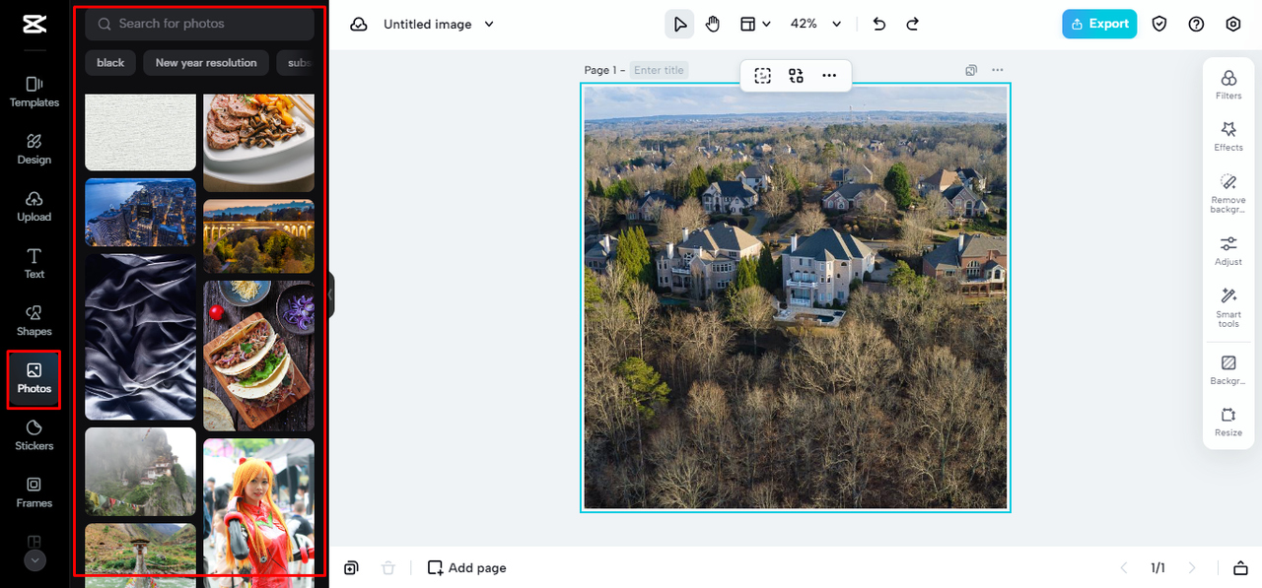1262x588 pixels.
Task: Open the Stickers sidebar panel
Action: 34,434
